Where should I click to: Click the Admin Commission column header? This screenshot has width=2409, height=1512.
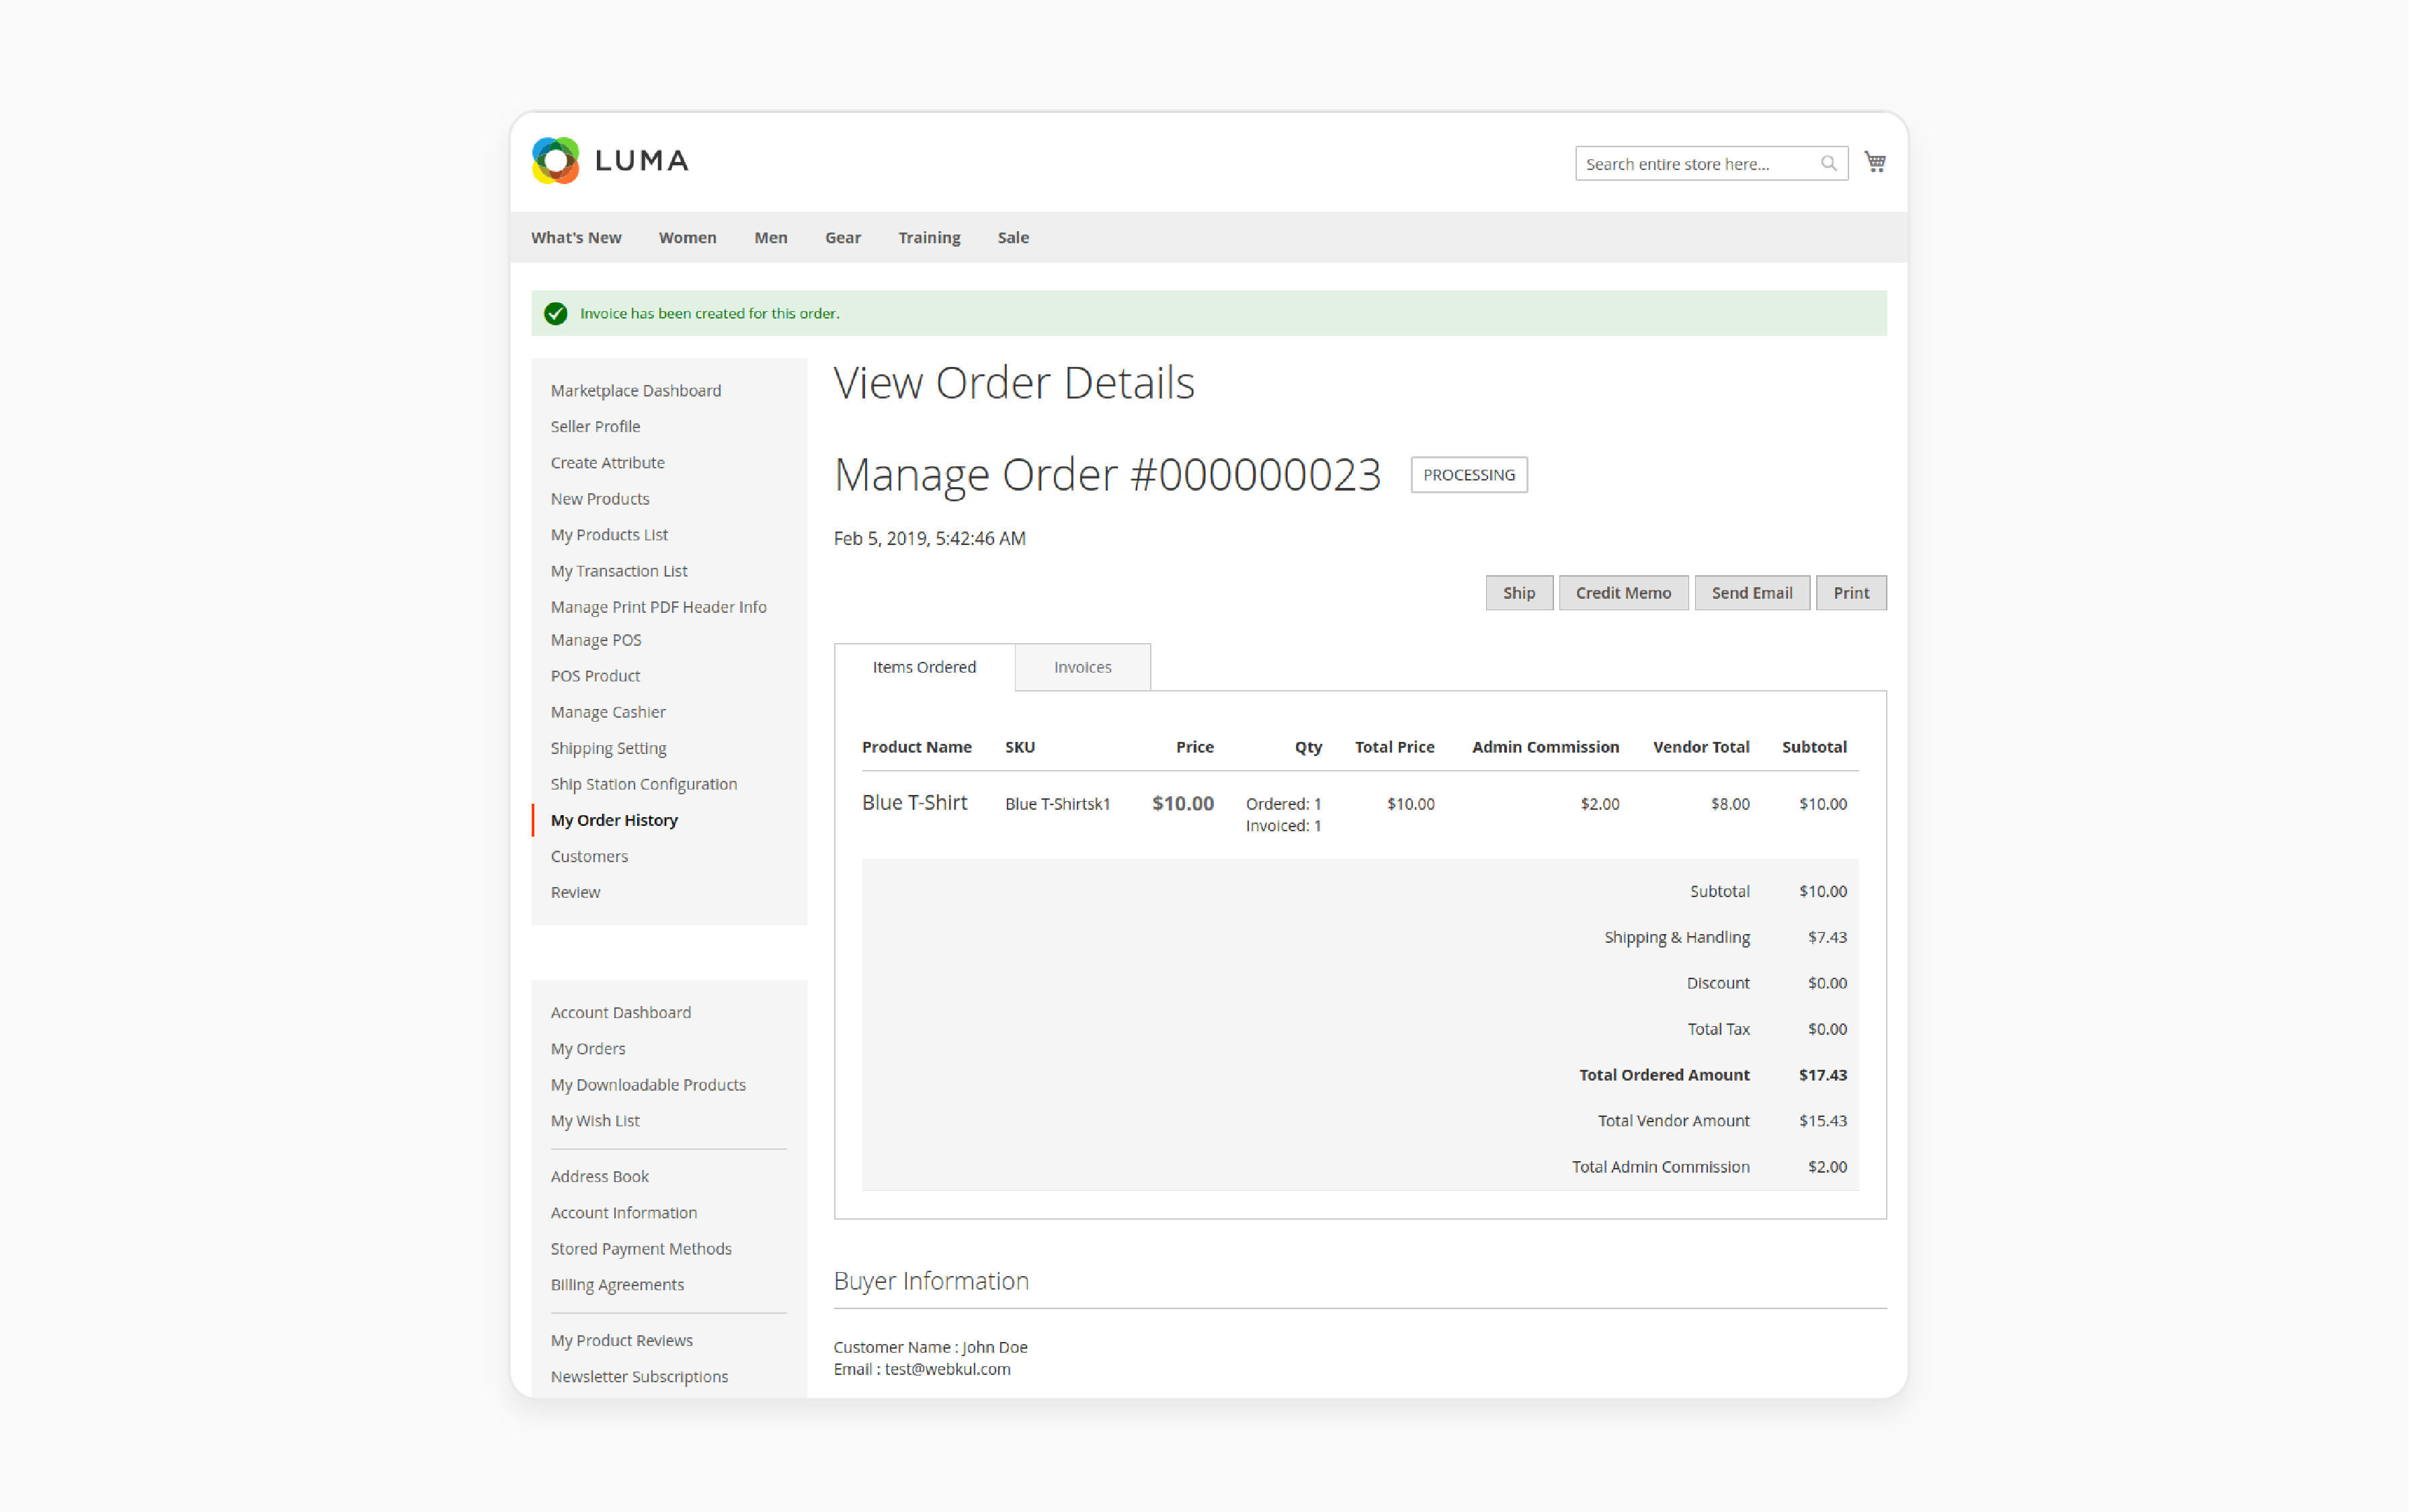click(x=1545, y=747)
